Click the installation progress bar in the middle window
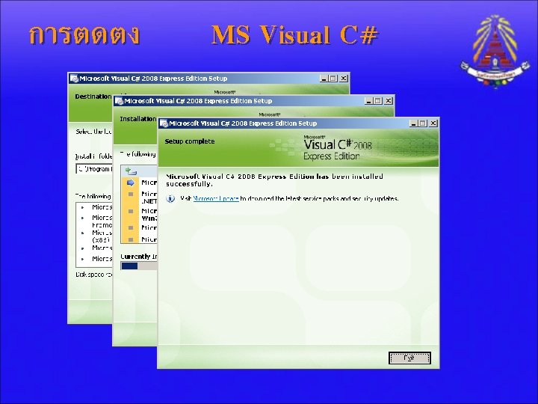538x404 pixels. coord(139,266)
